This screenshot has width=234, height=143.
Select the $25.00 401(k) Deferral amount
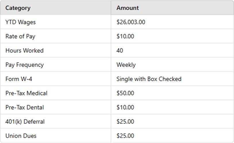click(x=125, y=121)
